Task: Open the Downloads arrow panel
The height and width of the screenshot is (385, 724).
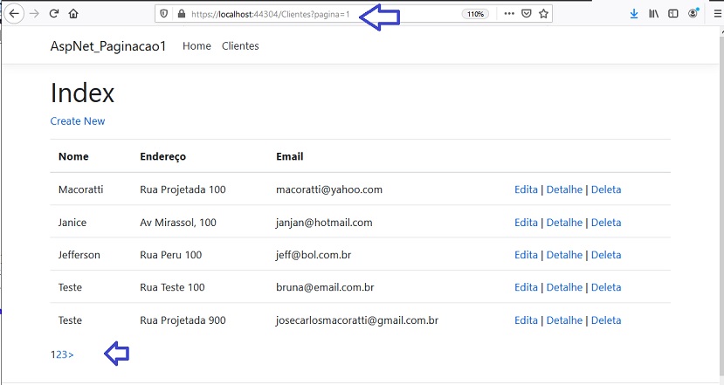Action: coord(634,14)
